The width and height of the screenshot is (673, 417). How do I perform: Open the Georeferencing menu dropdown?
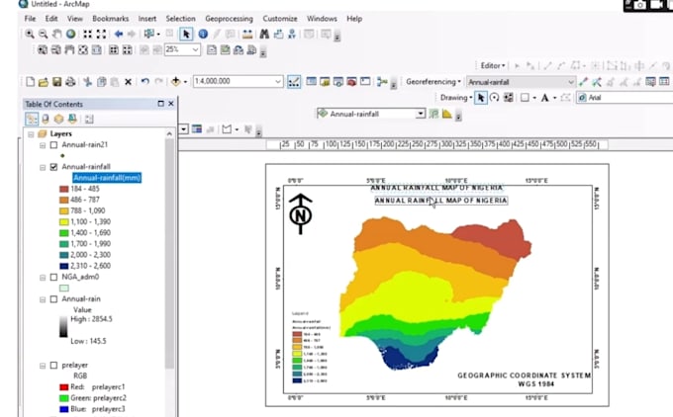click(x=433, y=81)
